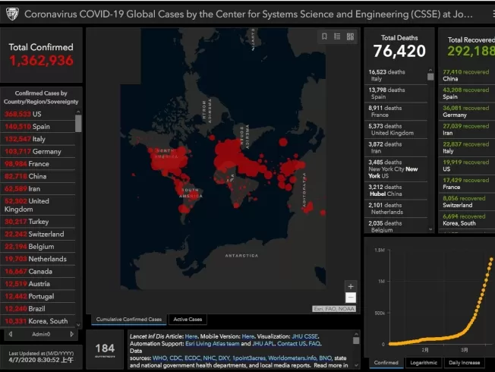
Task: Show the map legend list icon
Action: [x=337, y=36]
